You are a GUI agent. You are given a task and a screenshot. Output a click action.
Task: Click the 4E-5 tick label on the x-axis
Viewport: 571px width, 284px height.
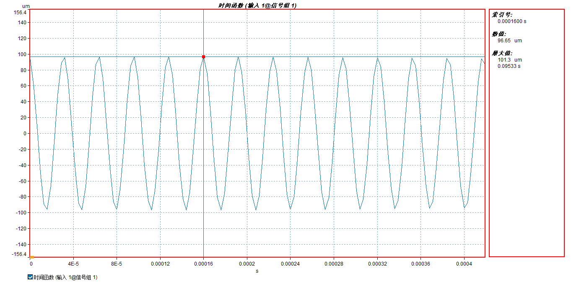tap(73, 264)
